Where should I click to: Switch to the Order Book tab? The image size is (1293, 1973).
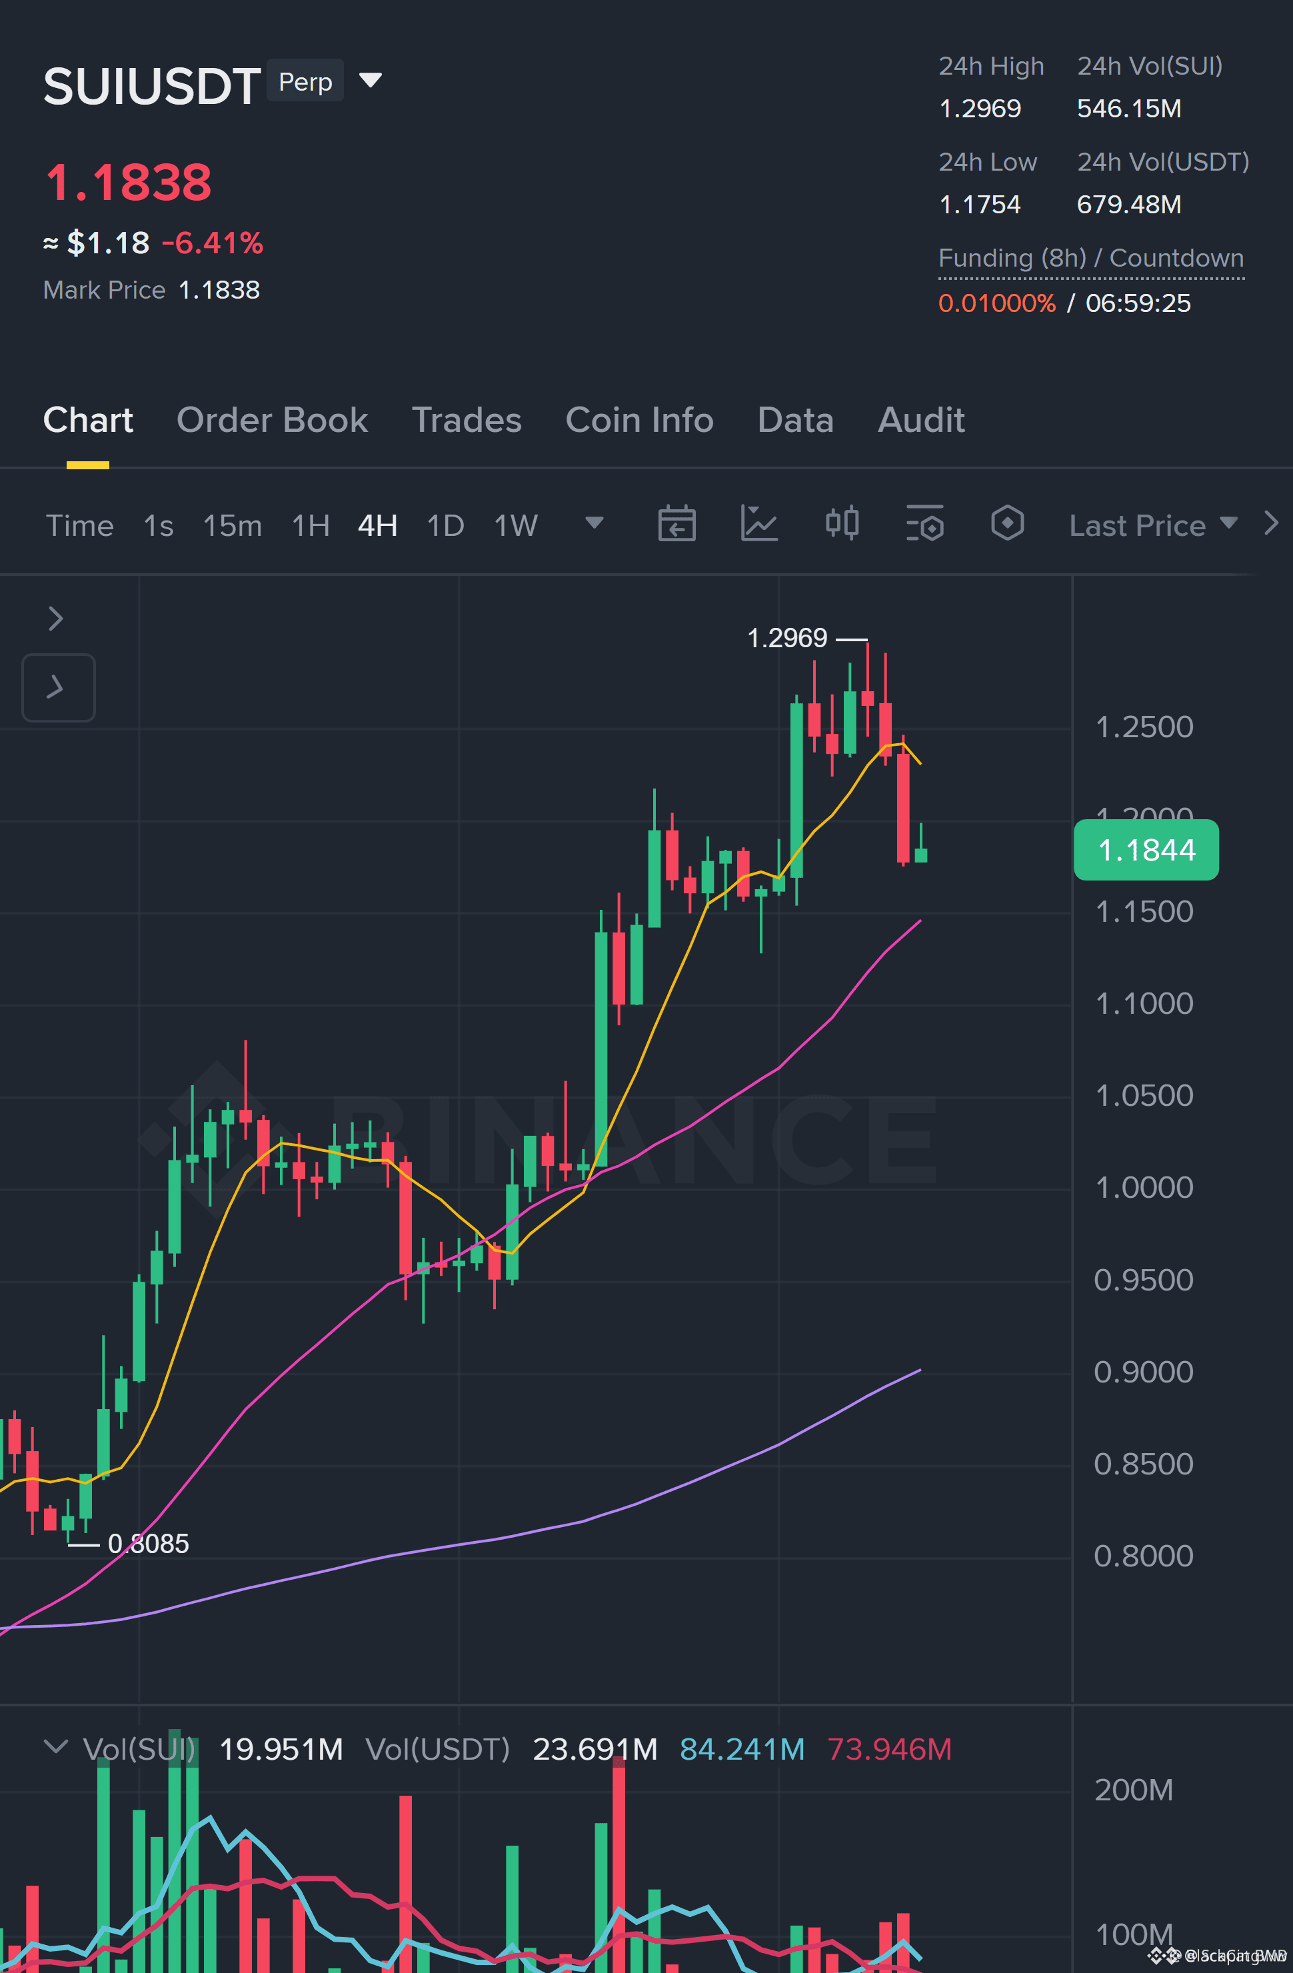[272, 421]
